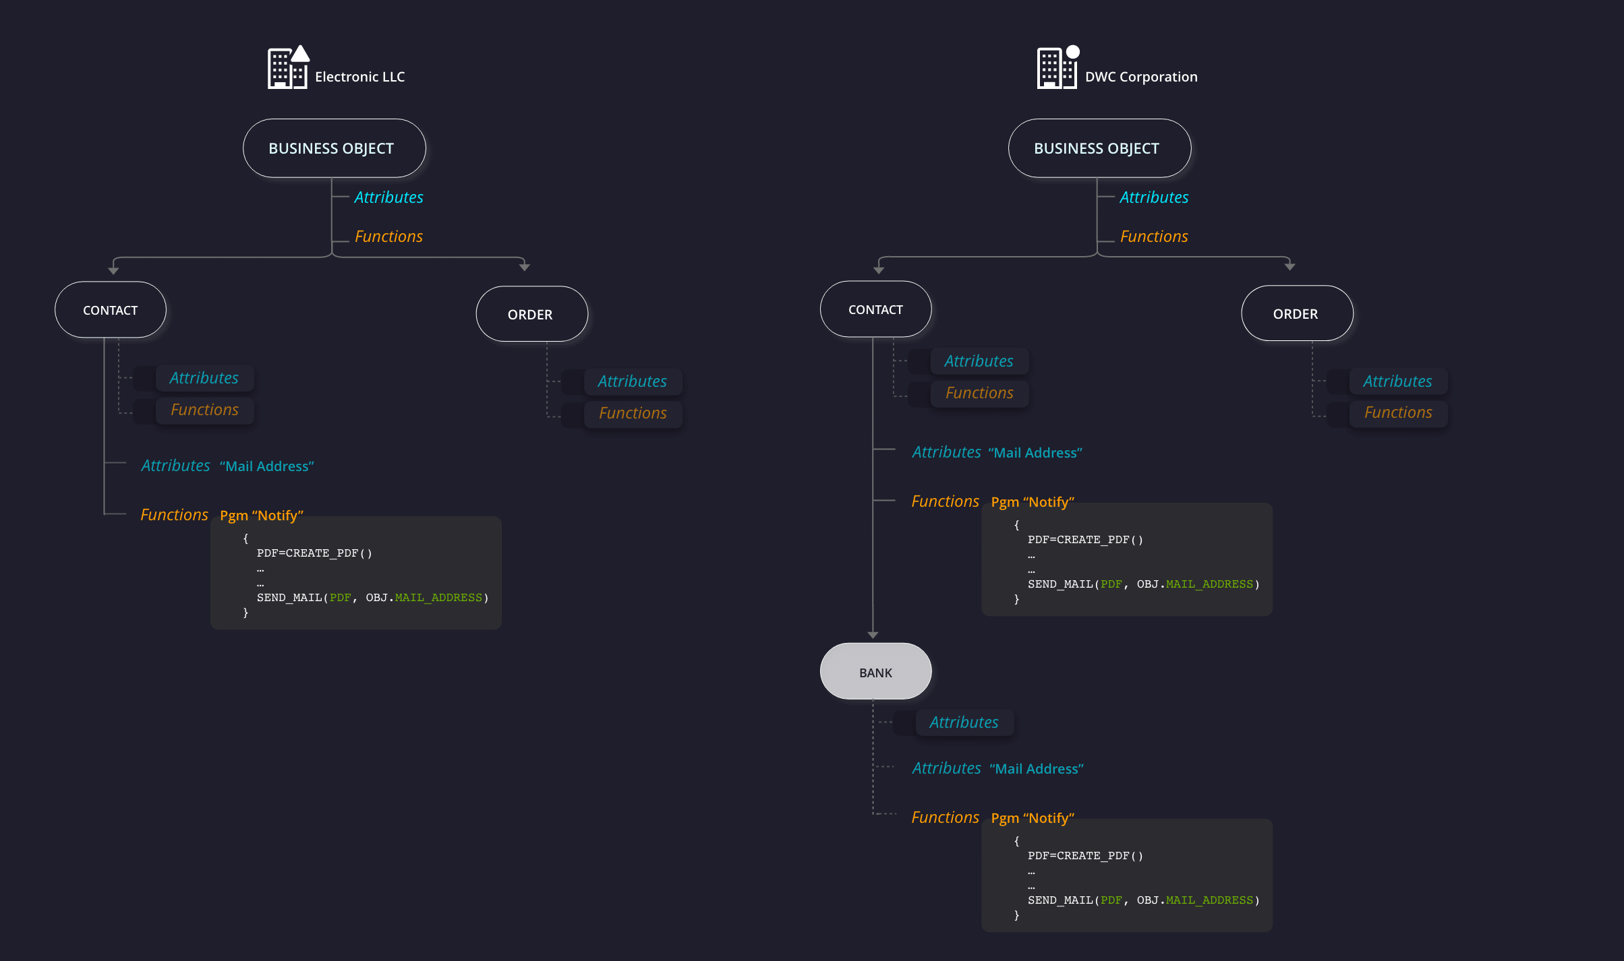
Task: Click Attributes under DWC BUSINESS OBJECT
Action: pyautogui.click(x=1154, y=197)
